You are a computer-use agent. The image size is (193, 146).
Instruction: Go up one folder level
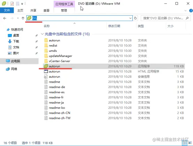pyautogui.click(x=23, y=18)
